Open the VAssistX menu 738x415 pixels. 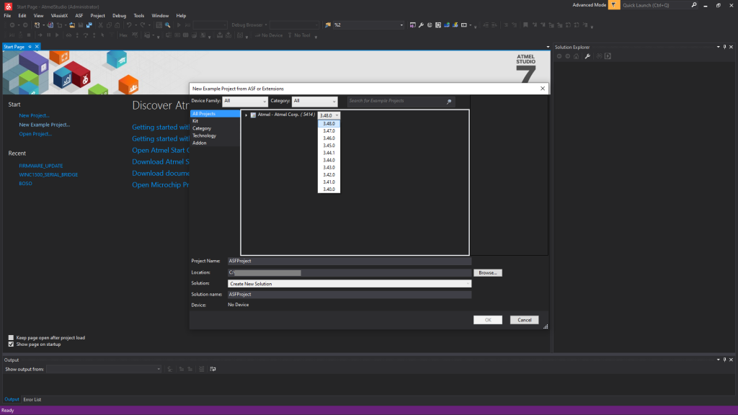tap(59, 16)
